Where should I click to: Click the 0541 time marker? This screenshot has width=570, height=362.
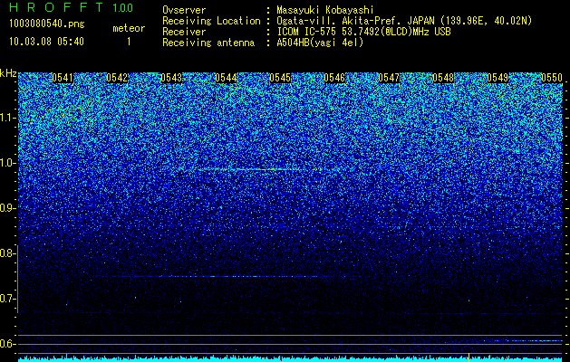click(x=63, y=78)
